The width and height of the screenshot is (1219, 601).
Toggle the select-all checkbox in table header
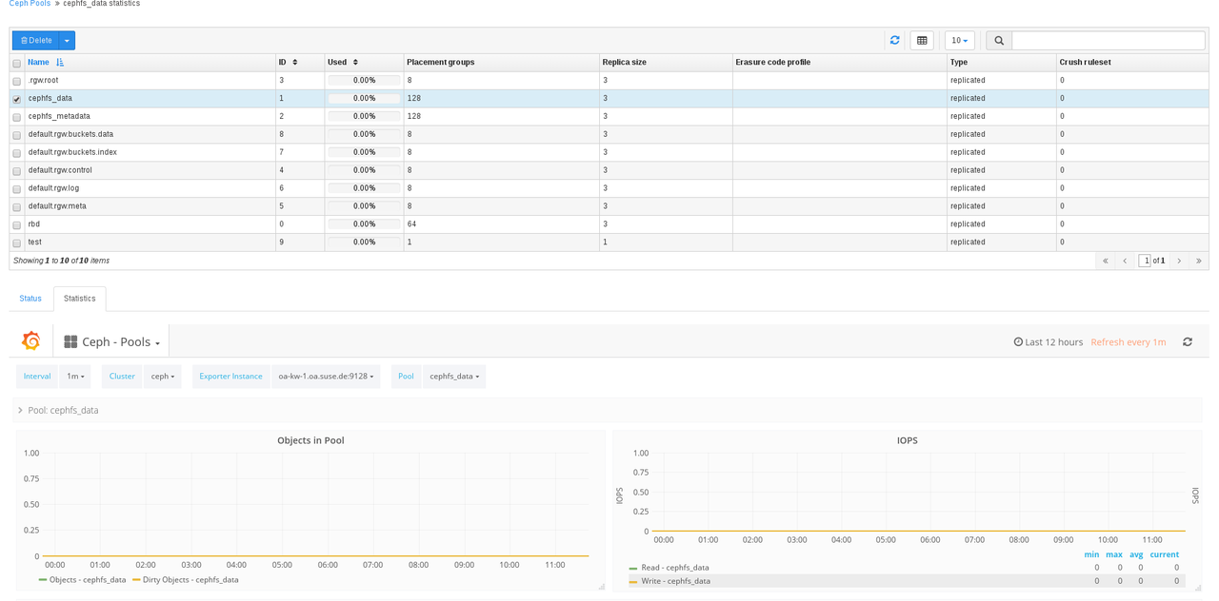point(16,64)
